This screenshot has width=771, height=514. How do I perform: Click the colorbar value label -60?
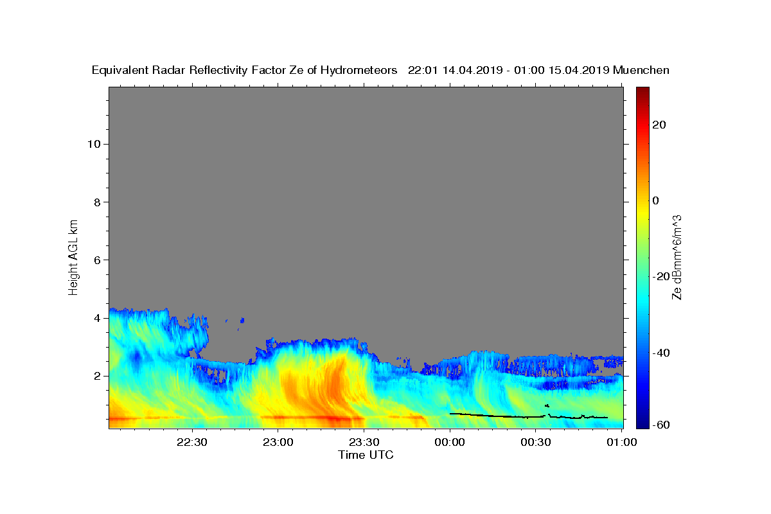(660, 425)
